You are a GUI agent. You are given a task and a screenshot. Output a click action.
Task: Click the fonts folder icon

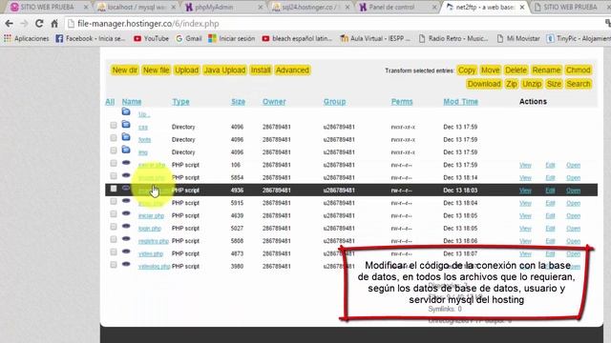click(126, 137)
